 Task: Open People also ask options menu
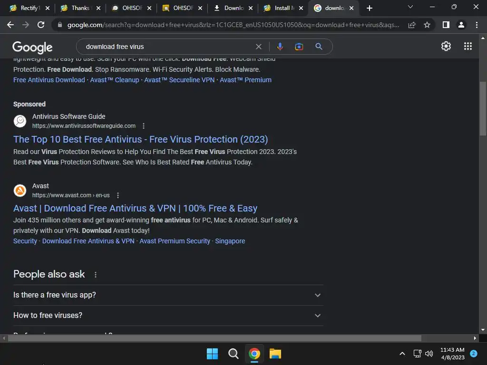(x=95, y=275)
